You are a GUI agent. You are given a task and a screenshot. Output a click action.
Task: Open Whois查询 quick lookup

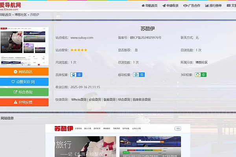(79, 99)
